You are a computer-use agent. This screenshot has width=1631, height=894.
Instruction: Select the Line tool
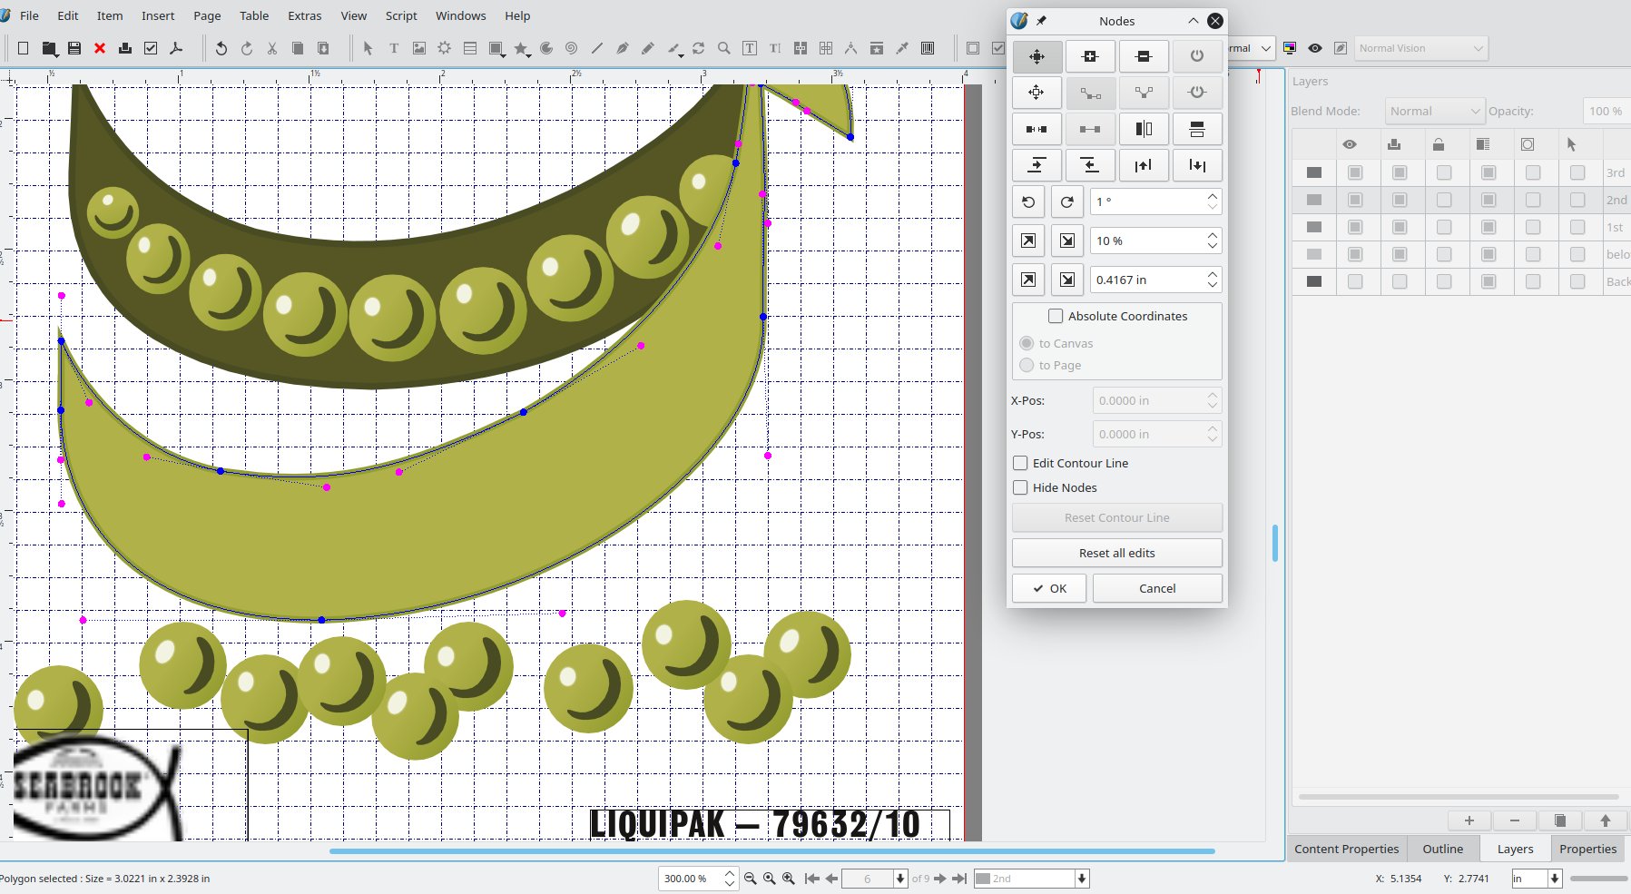click(x=596, y=48)
